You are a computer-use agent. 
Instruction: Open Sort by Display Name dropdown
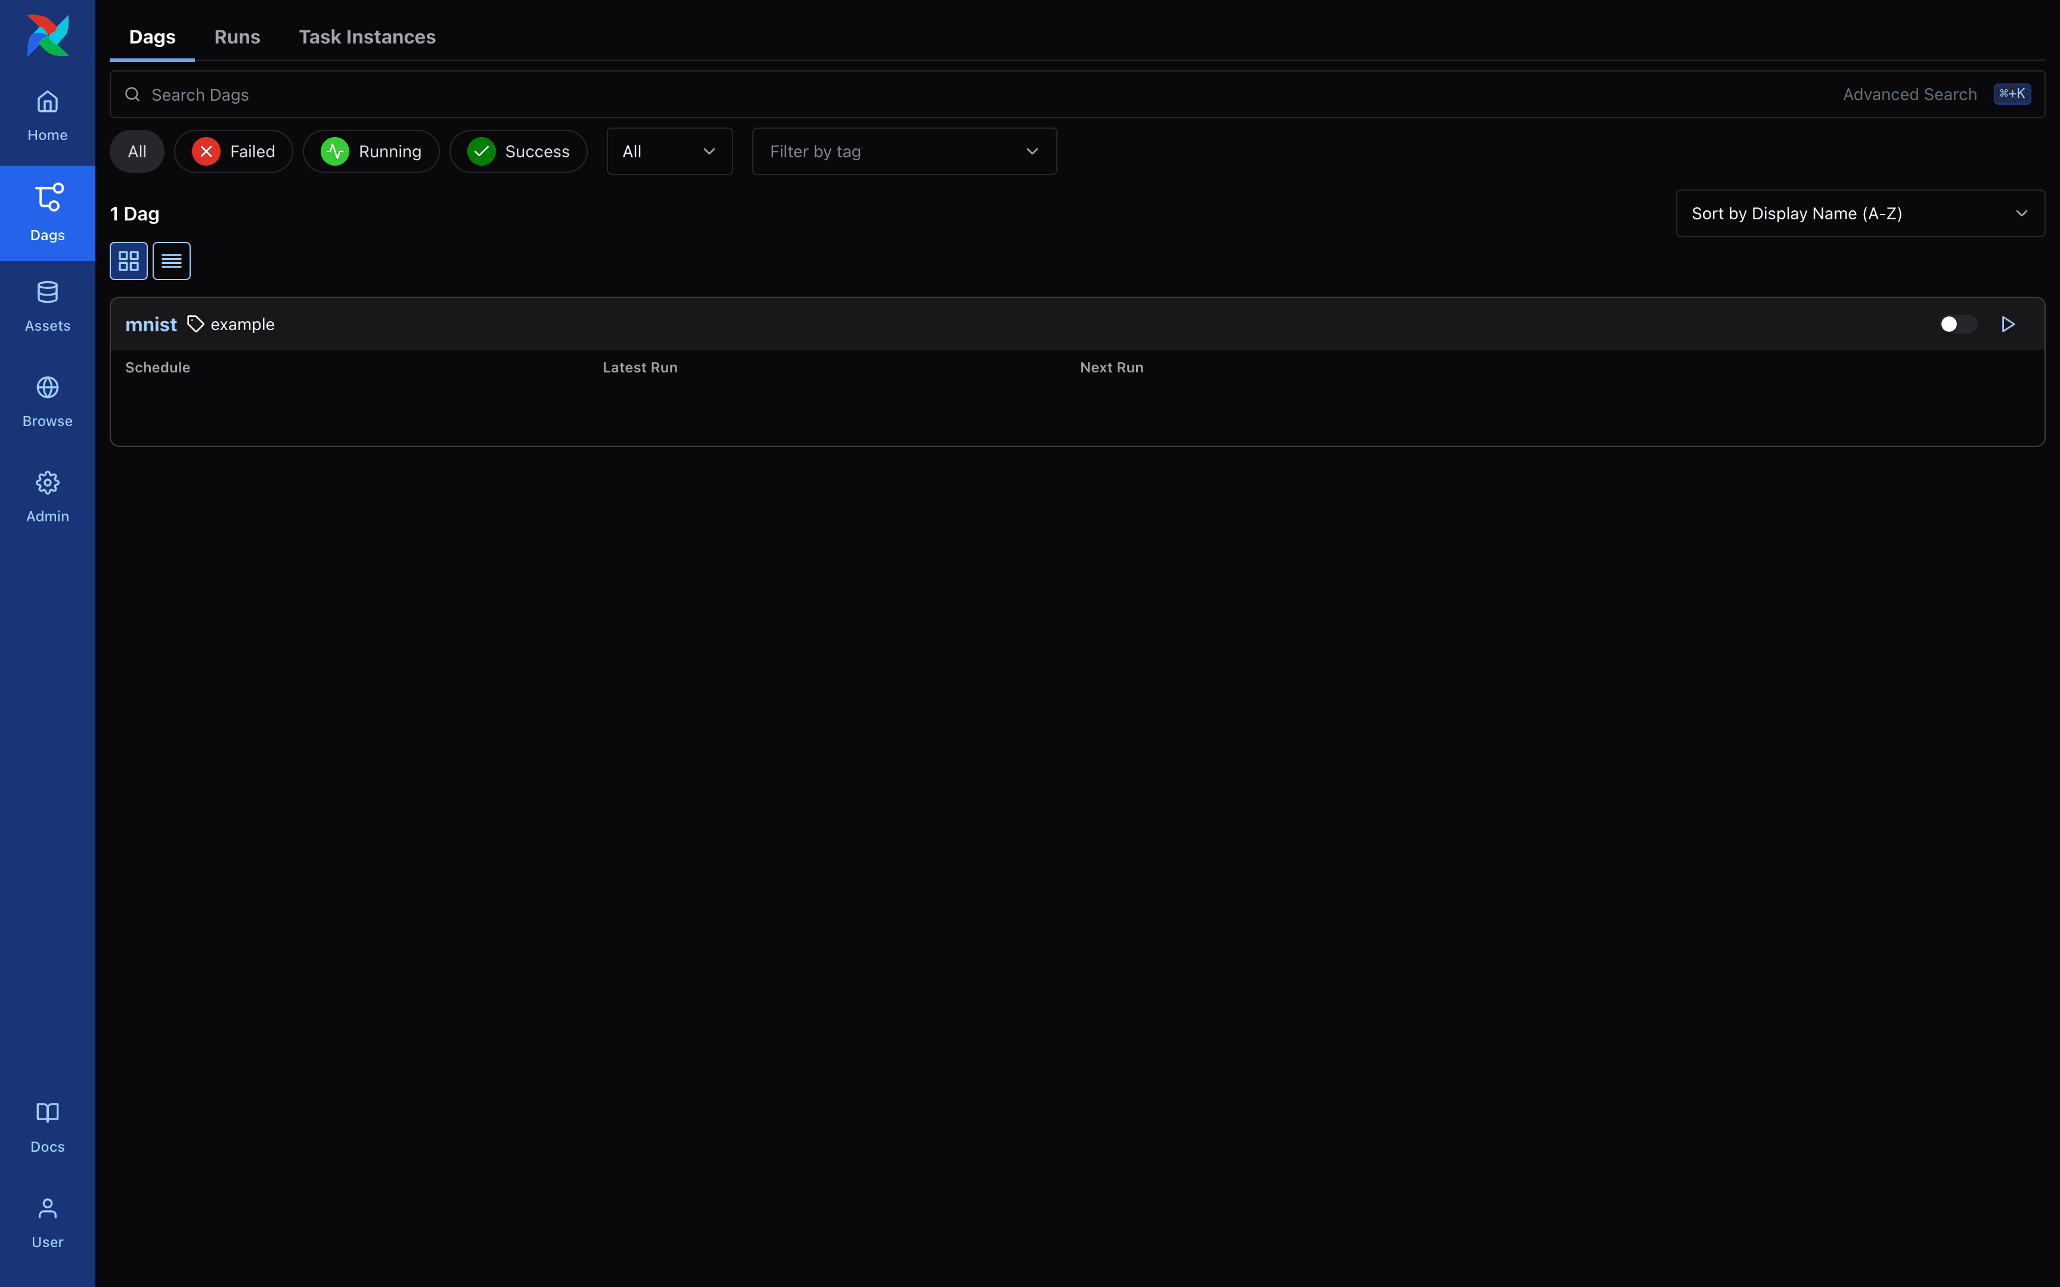click(x=1860, y=214)
